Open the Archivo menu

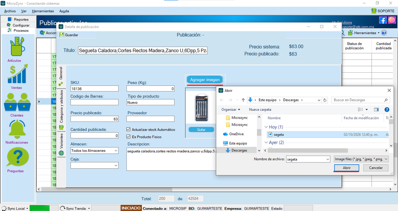click(10, 11)
